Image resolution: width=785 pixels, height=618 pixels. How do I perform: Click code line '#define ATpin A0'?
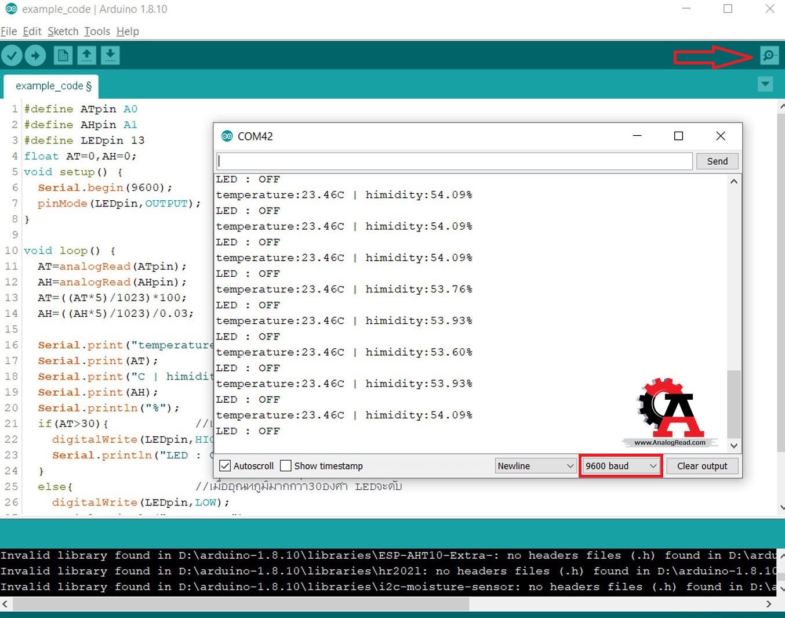pyautogui.click(x=81, y=109)
